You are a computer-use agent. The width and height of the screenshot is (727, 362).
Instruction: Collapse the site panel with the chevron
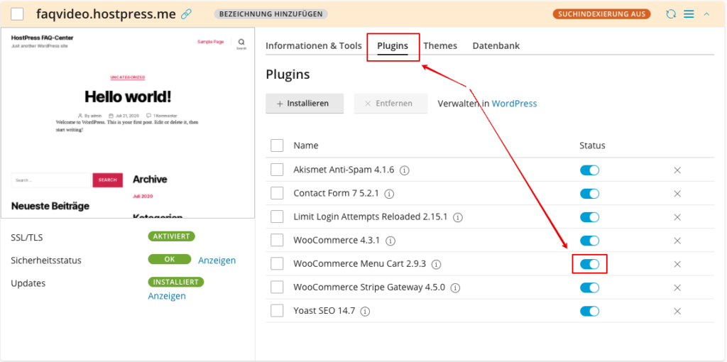click(x=706, y=14)
